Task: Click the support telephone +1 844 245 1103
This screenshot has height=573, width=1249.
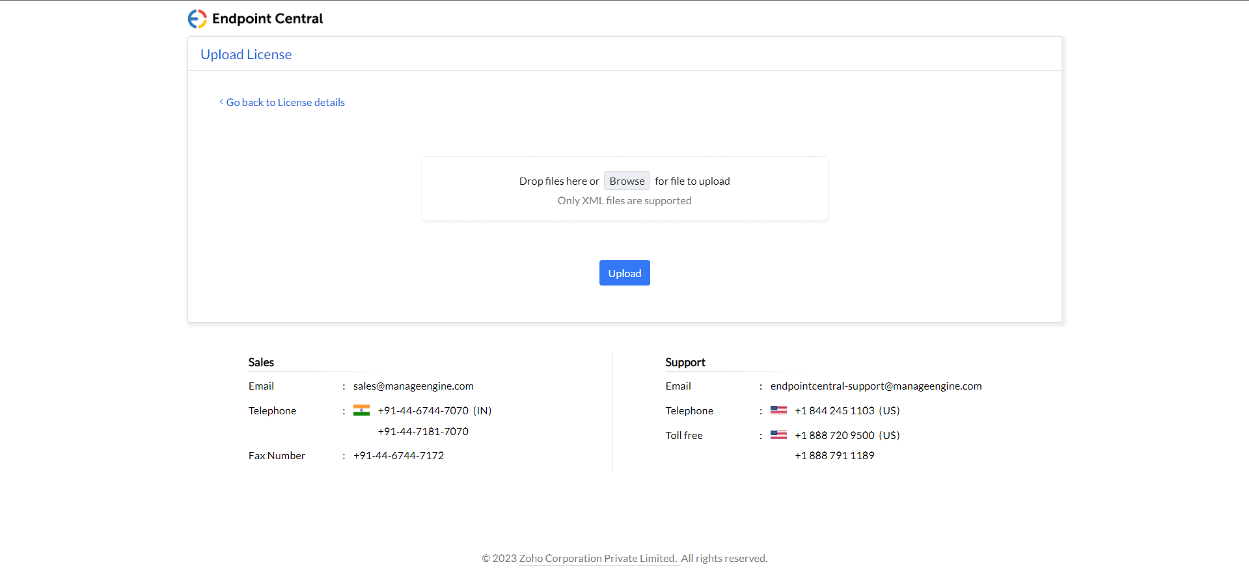Action: (834, 411)
